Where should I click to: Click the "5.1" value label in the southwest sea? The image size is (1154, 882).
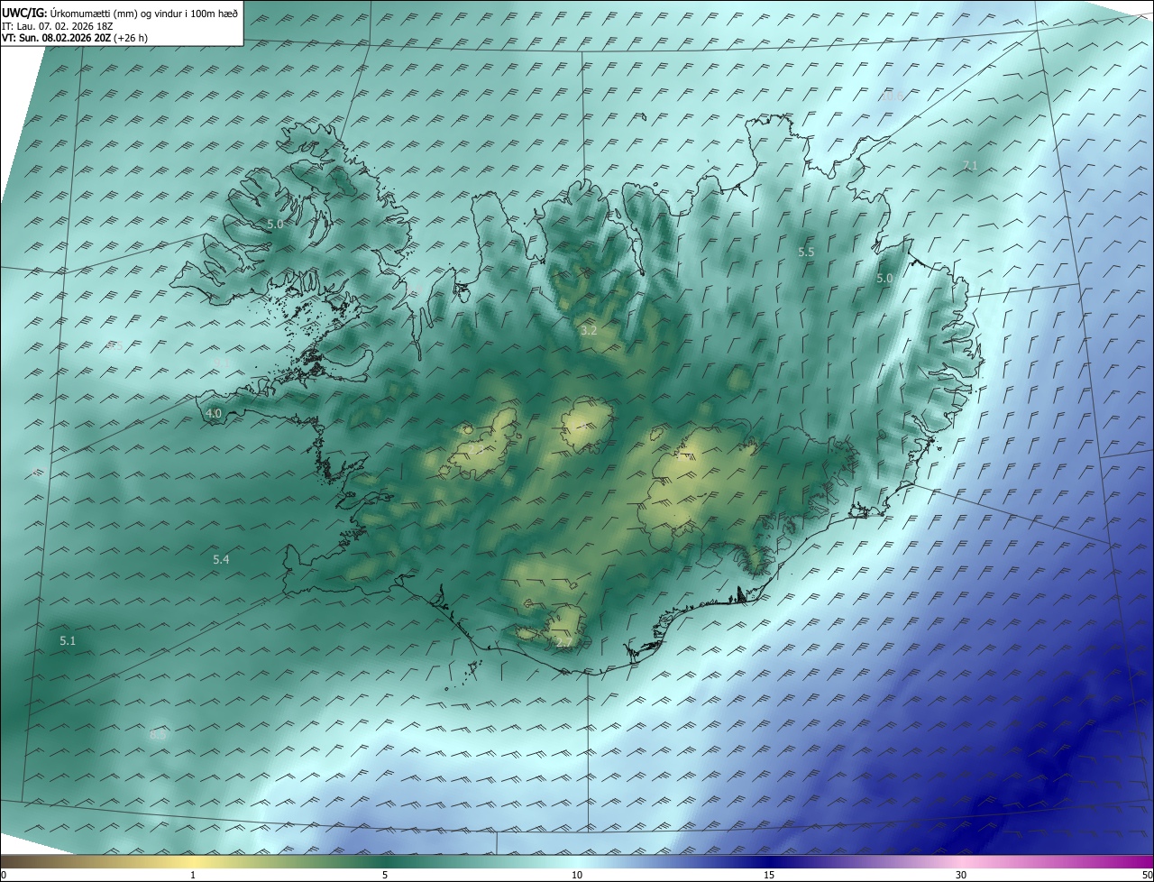click(68, 641)
